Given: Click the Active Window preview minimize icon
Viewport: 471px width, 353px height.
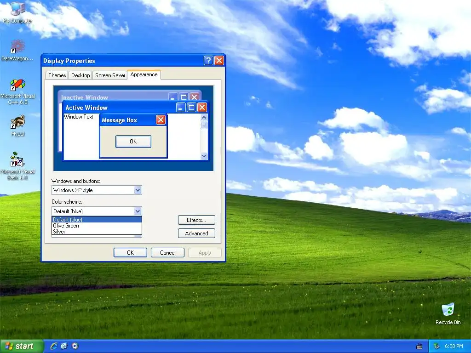Looking at the screenshot, I should [180, 108].
